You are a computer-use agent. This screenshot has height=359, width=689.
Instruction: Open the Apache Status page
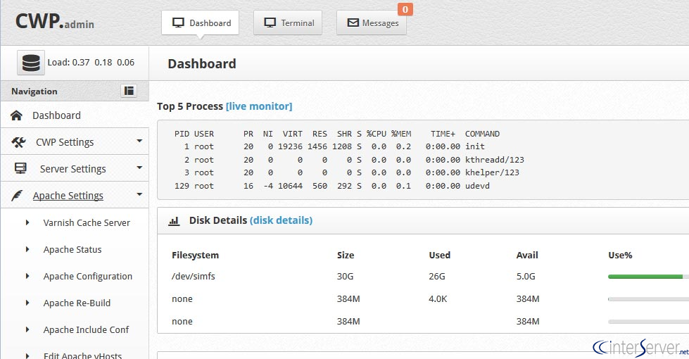pos(72,250)
